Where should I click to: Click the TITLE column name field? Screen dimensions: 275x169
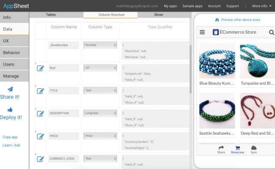(x=63, y=90)
